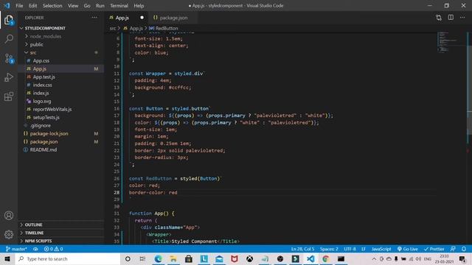This screenshot has width=472, height=265.
Task: Open editor more actions ellipsis
Action: click(462, 18)
